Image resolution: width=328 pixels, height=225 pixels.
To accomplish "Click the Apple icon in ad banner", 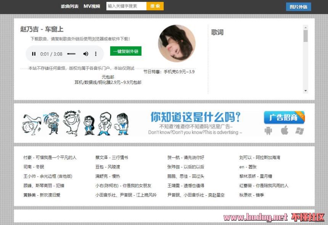I will tap(284, 131).
